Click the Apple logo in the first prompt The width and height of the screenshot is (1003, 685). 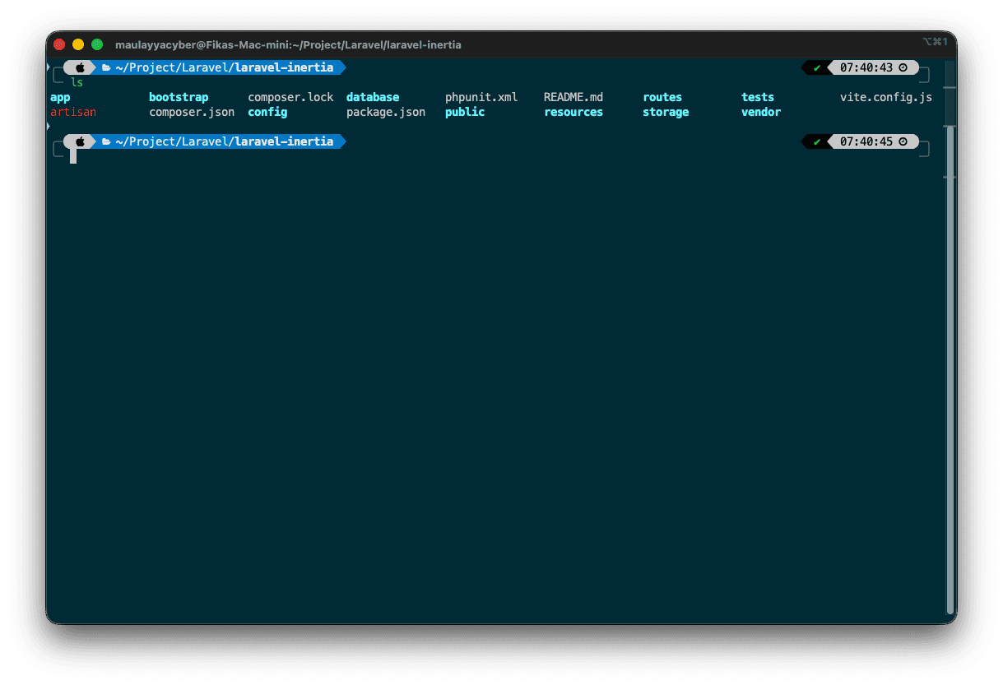(79, 67)
